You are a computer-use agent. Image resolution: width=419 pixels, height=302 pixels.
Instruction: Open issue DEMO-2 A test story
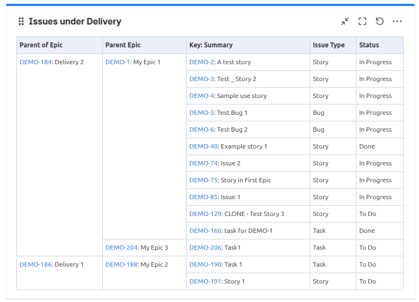coord(201,62)
